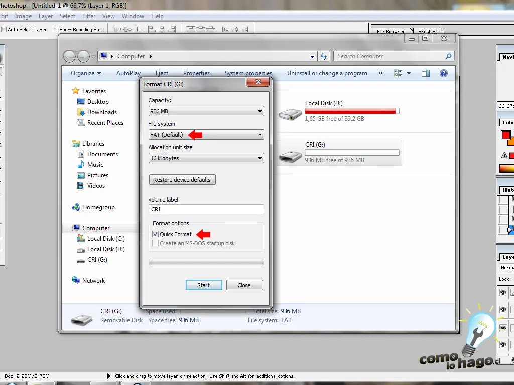Click Restore device defaults button

coord(182,180)
